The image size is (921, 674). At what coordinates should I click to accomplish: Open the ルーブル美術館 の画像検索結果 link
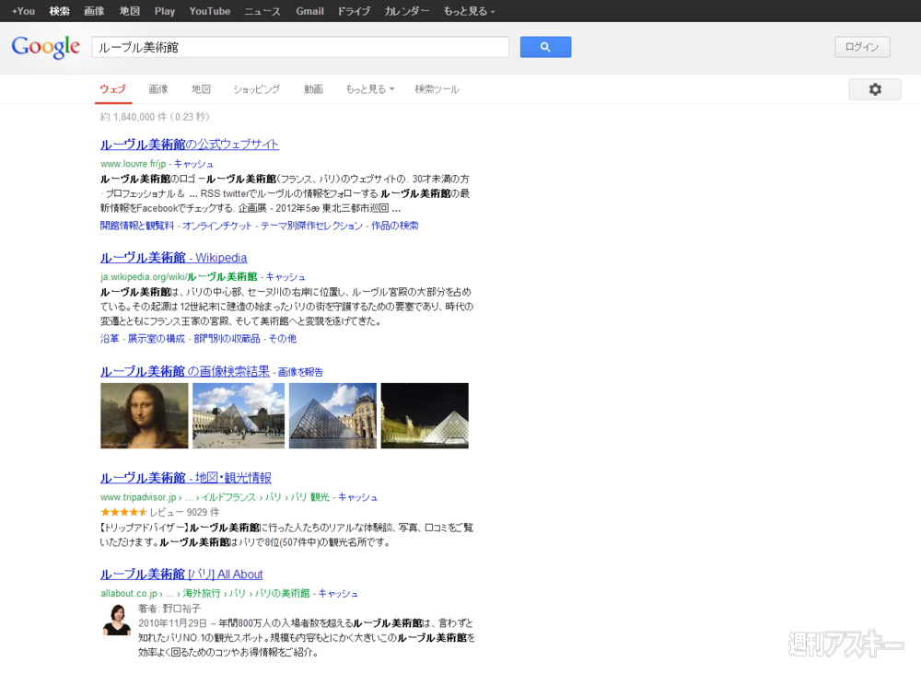point(185,372)
